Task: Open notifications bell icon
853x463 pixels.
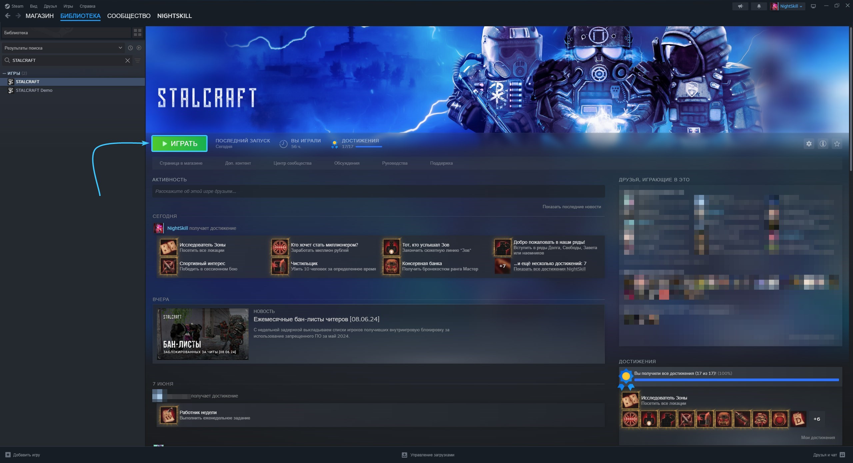Action: click(759, 6)
